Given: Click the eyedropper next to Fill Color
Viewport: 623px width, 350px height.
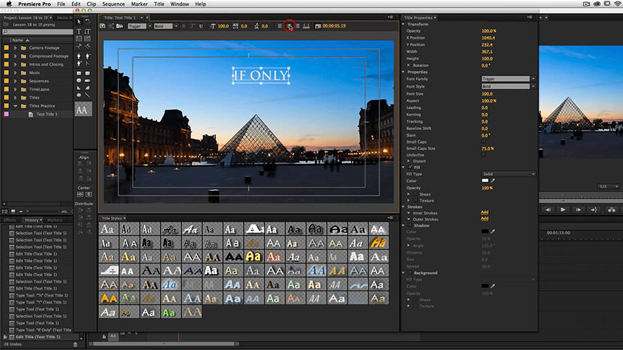Looking at the screenshot, I should tap(494, 181).
